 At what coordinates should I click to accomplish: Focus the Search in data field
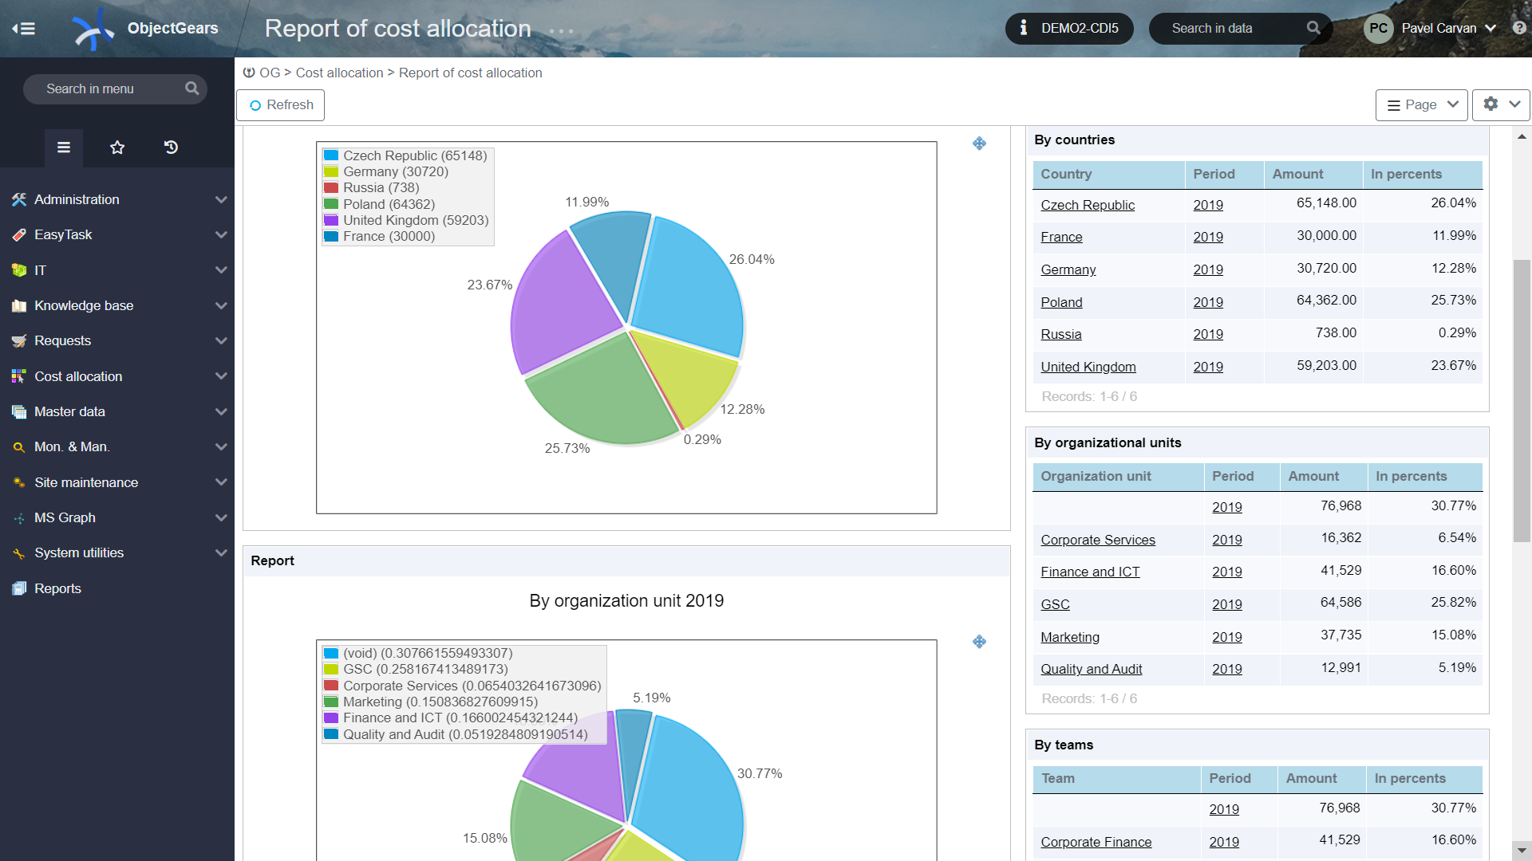tap(1239, 28)
